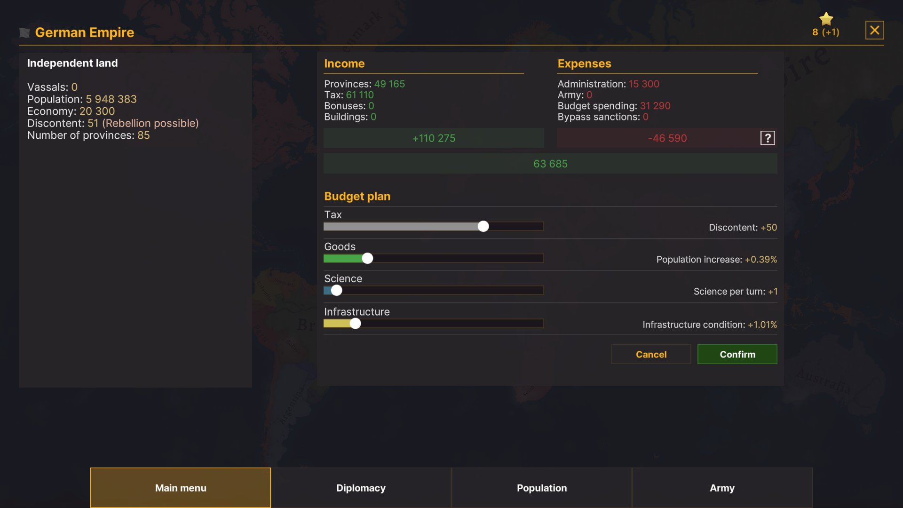903x508 pixels.
Task: Click the expenses total -46 590
Action: pyautogui.click(x=667, y=138)
